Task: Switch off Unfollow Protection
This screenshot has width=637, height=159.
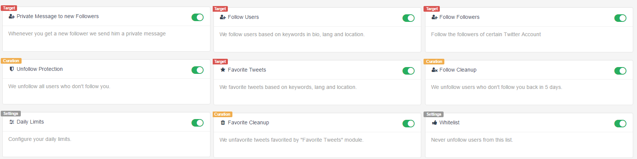Action: [197, 70]
